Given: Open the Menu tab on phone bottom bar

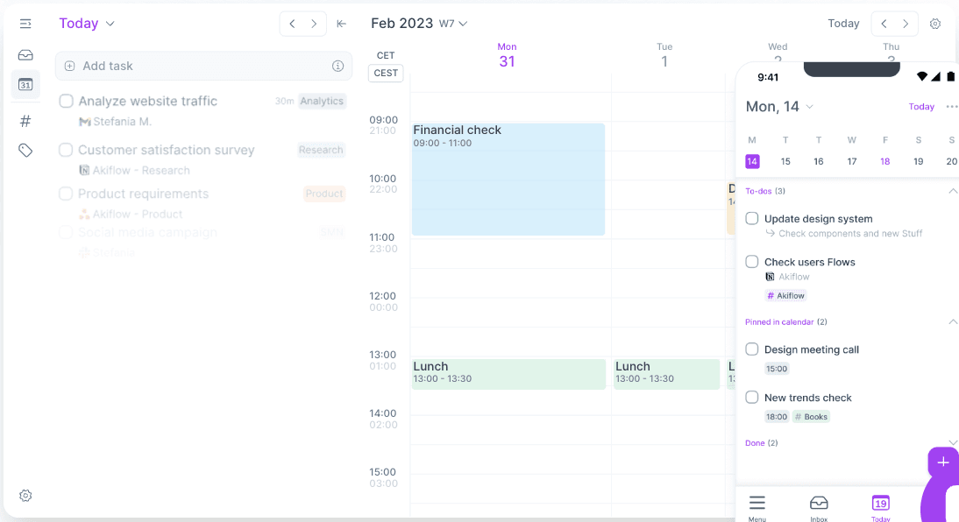Looking at the screenshot, I should pyautogui.click(x=757, y=509).
